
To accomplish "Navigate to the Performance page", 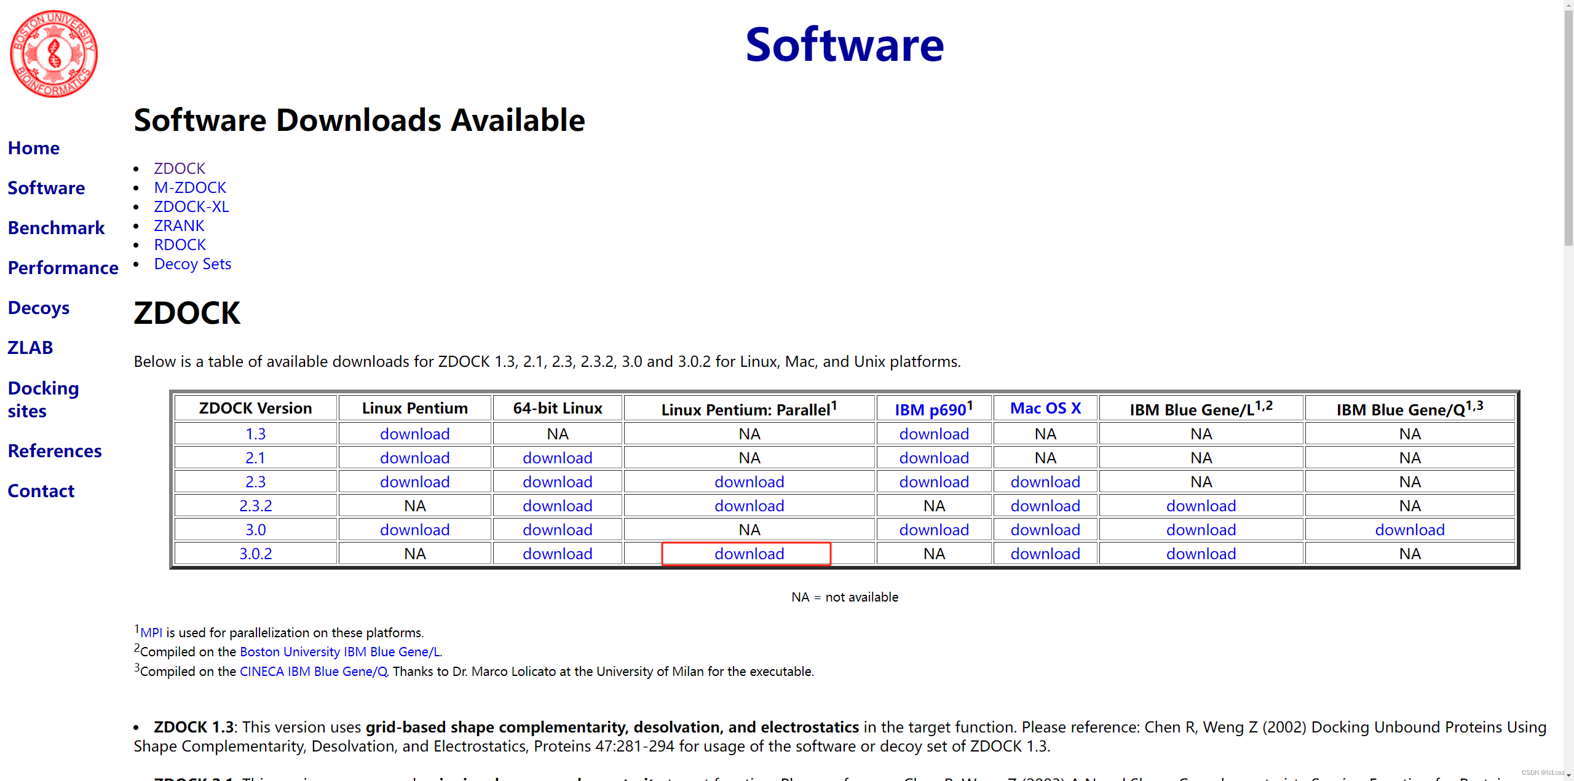I will (x=63, y=268).
